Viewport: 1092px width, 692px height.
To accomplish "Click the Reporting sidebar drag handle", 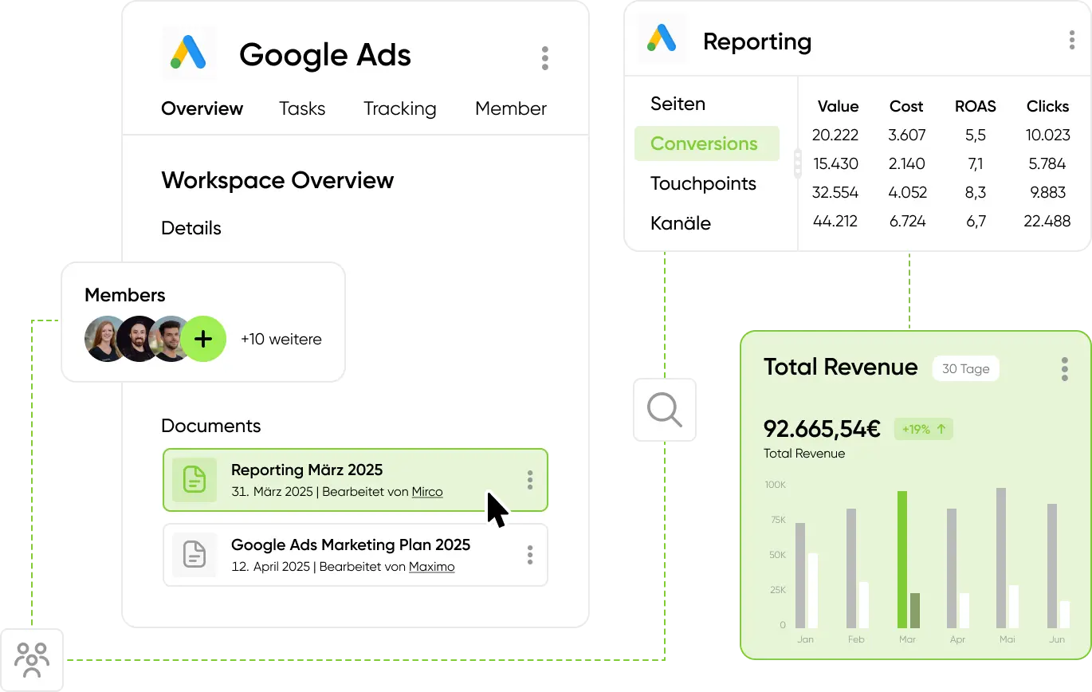I will point(798,163).
